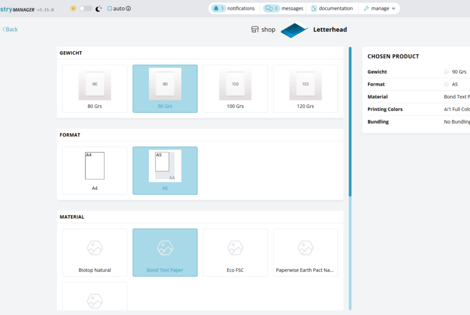Select the A4 format card
The width and height of the screenshot is (470, 315).
(95, 171)
